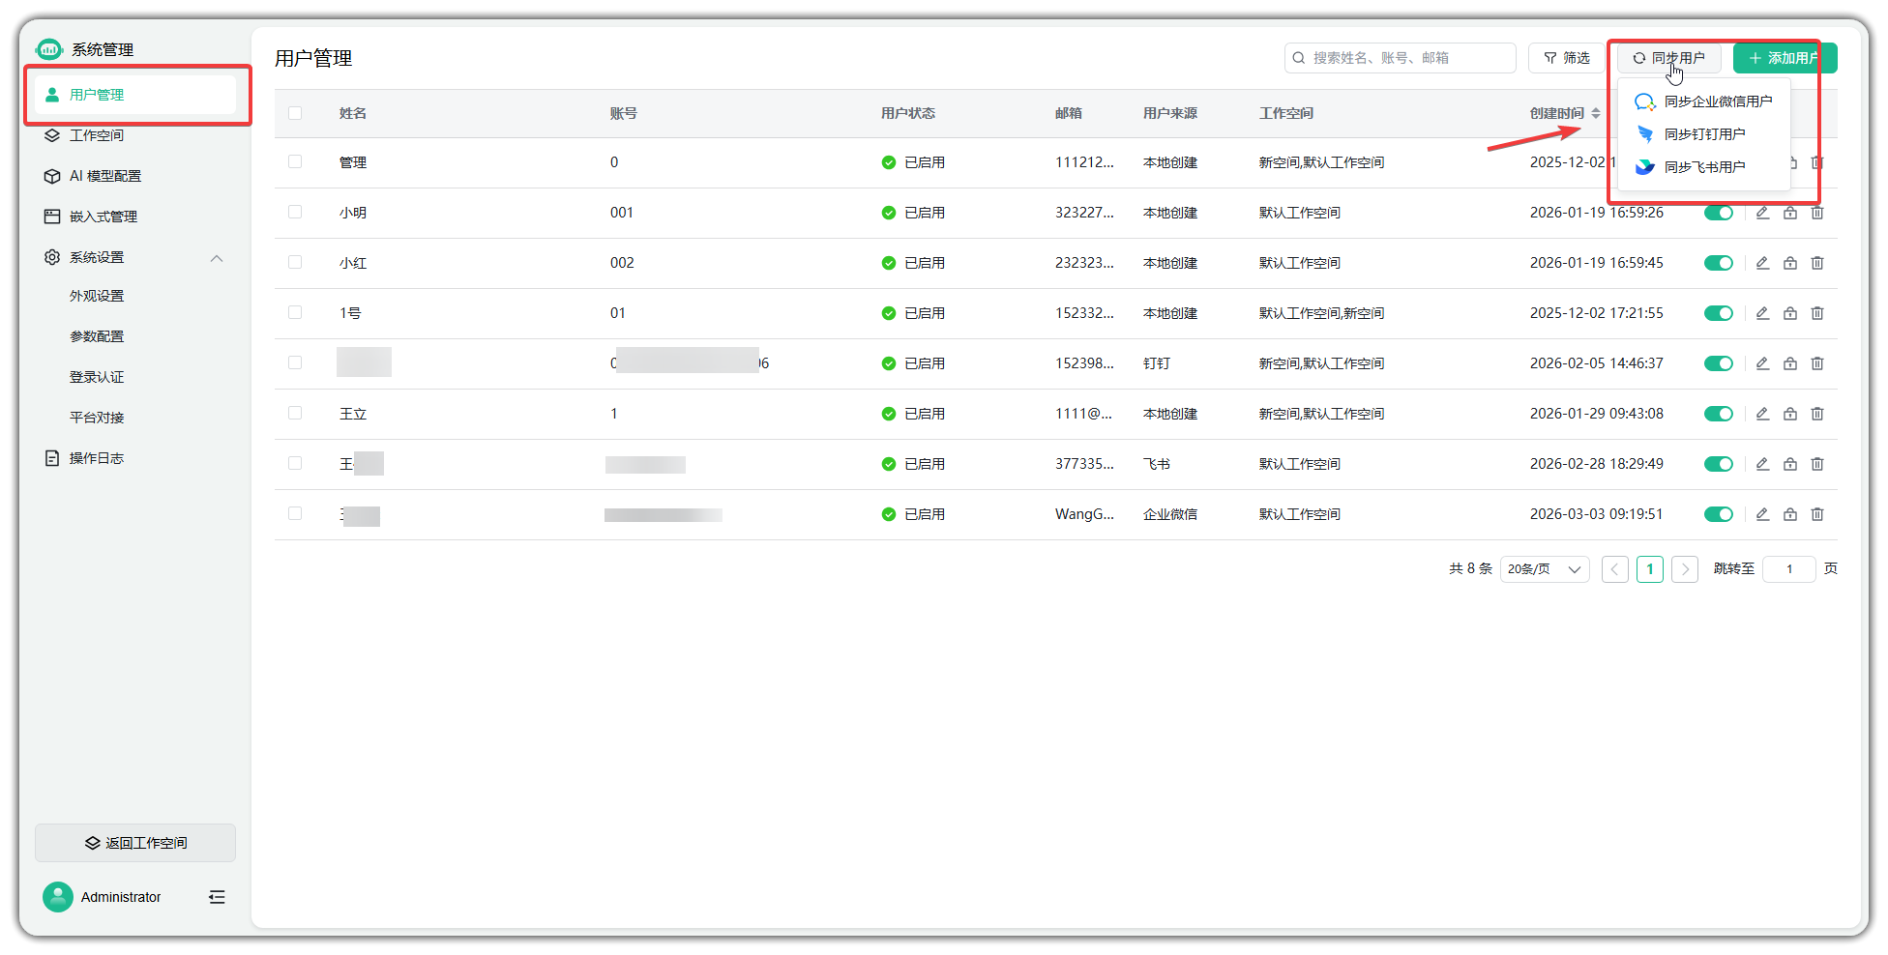This screenshot has height=955, width=1888.
Task: Click the edit pencil icon for user 小明
Action: (x=1762, y=213)
